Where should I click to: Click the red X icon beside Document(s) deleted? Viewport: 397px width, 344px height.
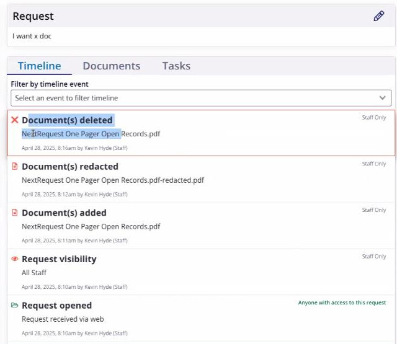(15, 120)
